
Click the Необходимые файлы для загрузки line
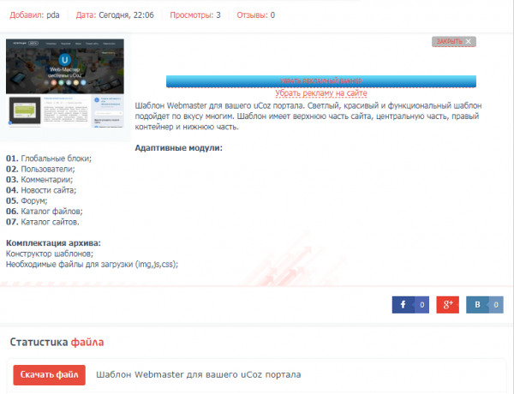pos(93,264)
